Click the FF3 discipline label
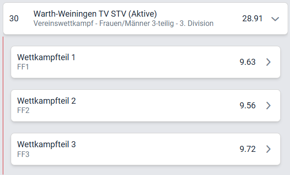This screenshot has height=175, width=290. coord(23,154)
